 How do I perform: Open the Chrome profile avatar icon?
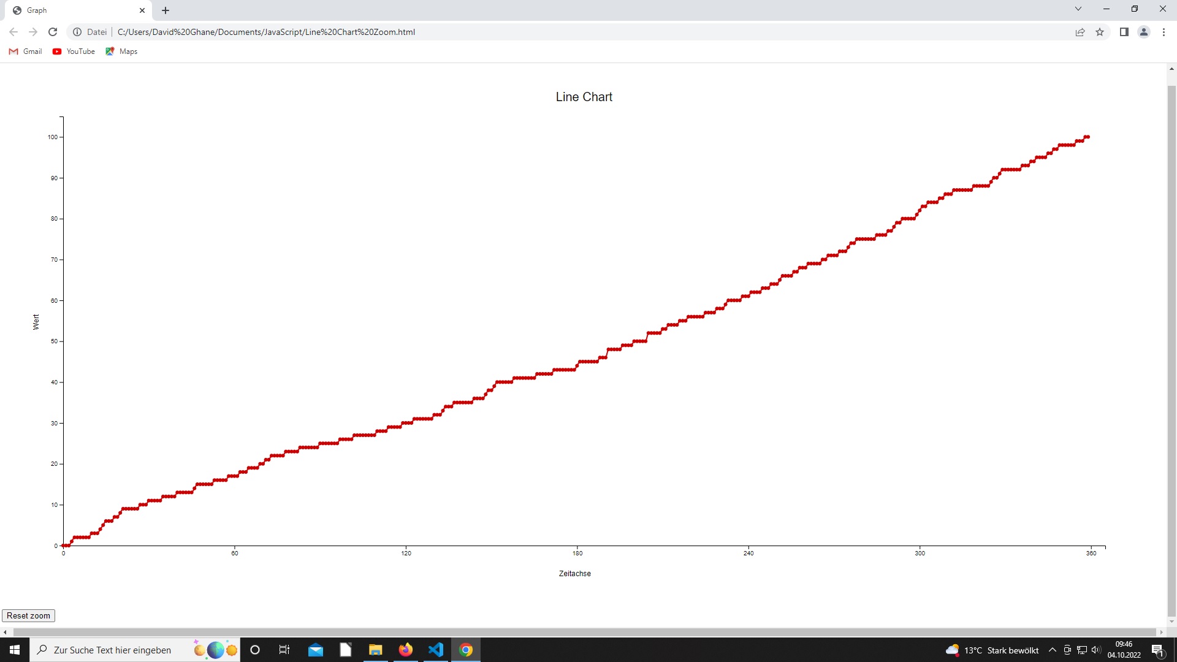[1144, 32]
